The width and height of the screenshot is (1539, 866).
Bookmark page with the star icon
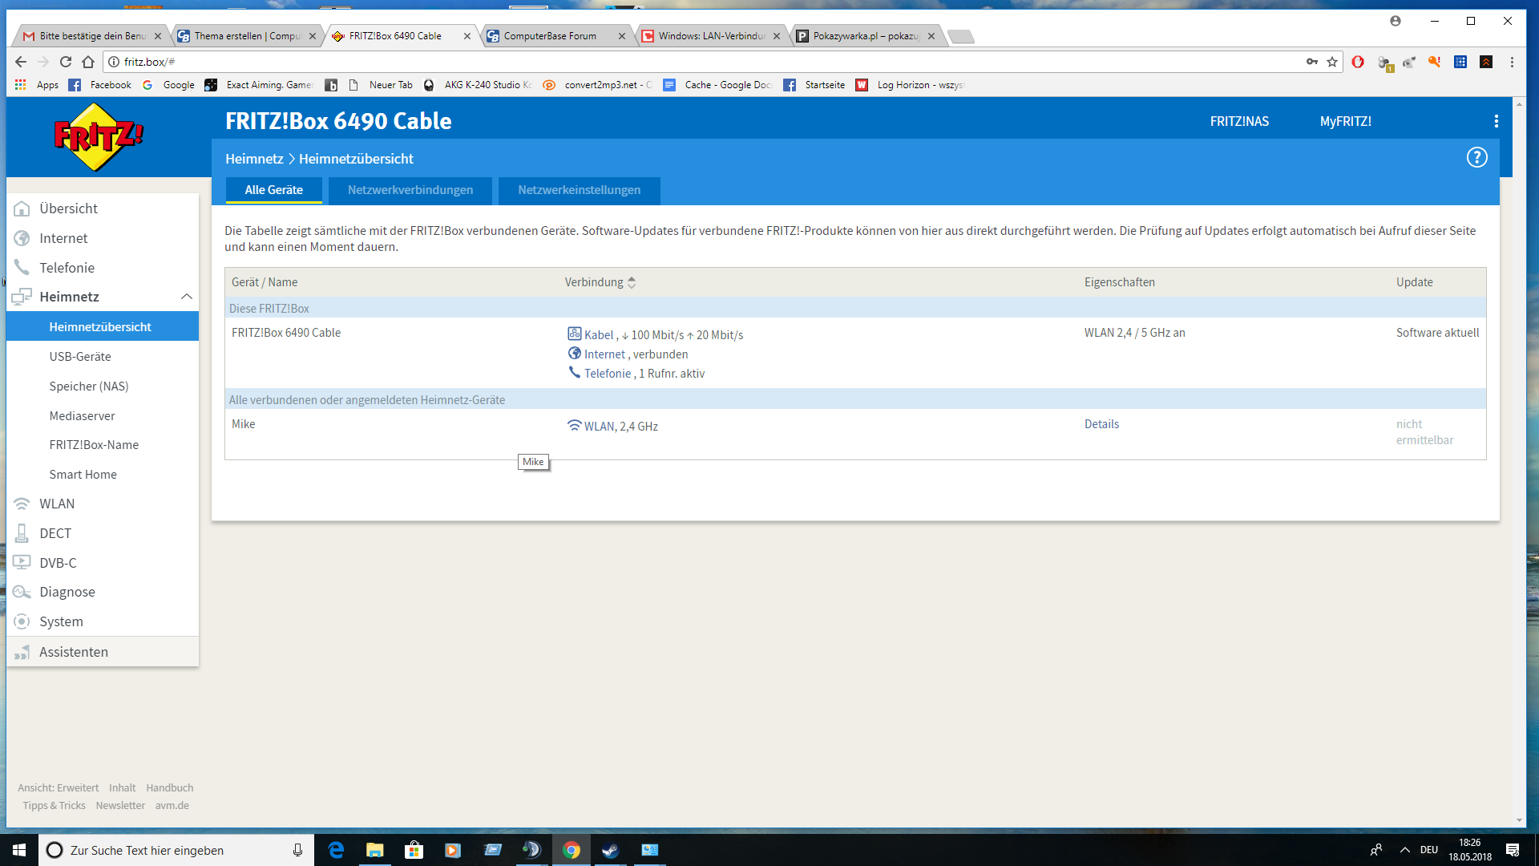click(x=1332, y=62)
